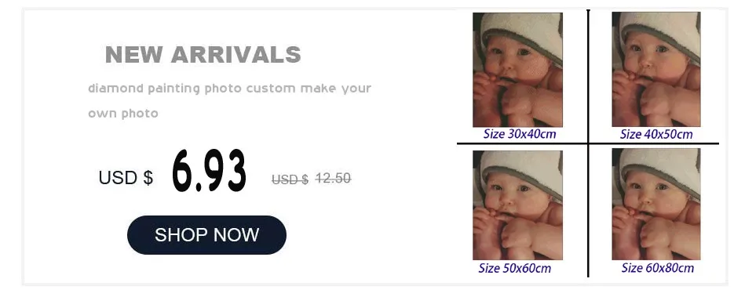
Task: Click the 6.93 sale price
Action: pos(209,172)
